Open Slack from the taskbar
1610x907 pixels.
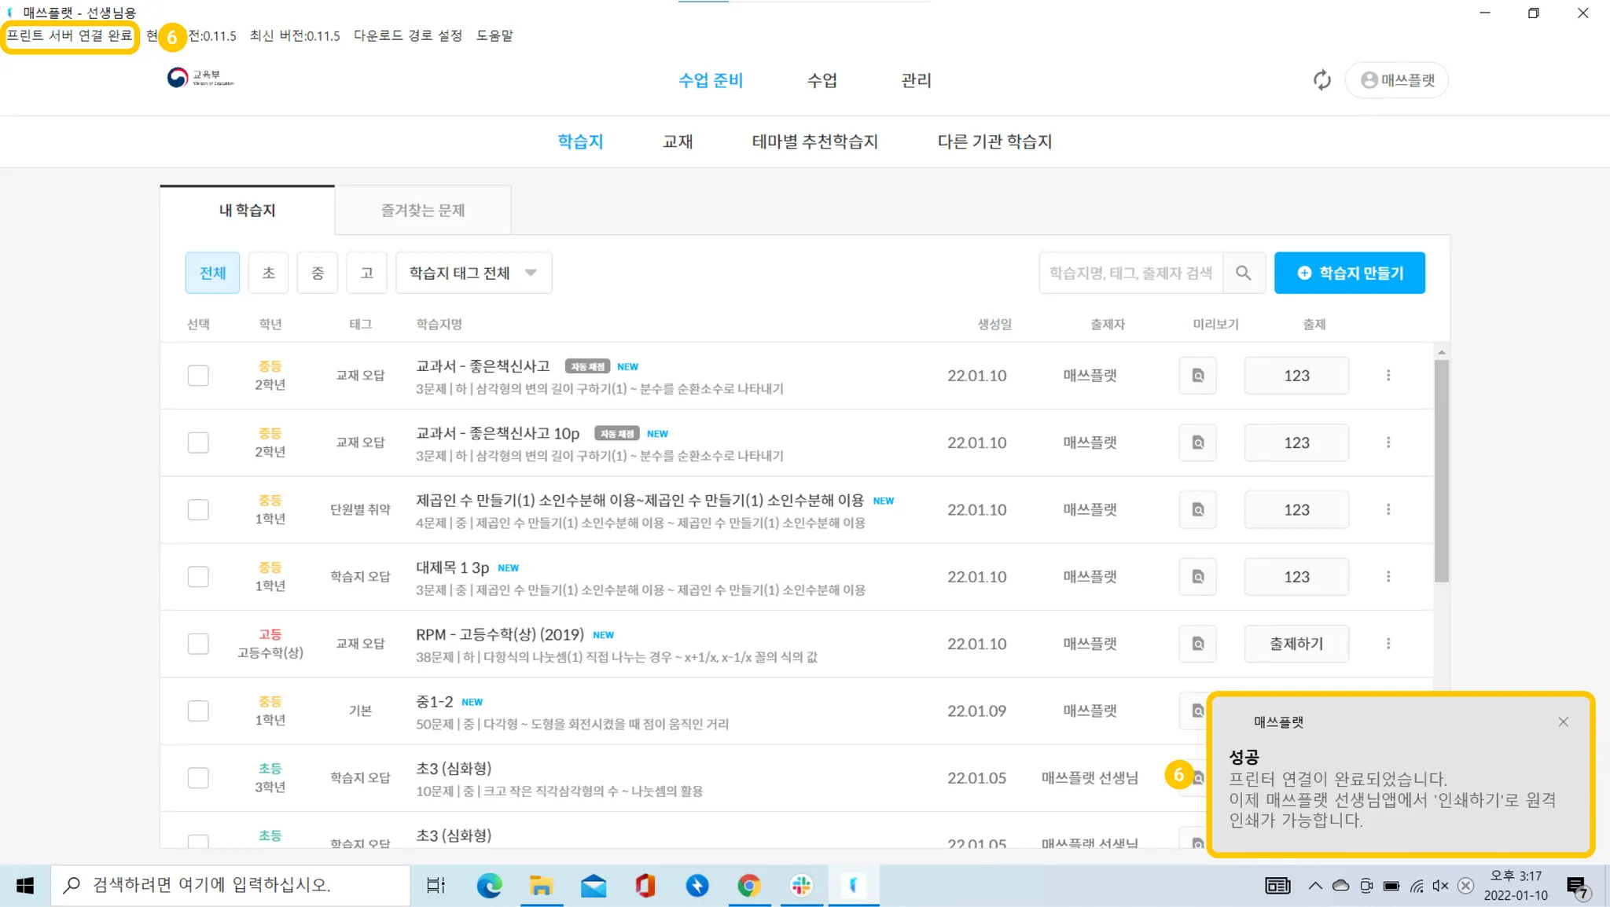point(801,886)
